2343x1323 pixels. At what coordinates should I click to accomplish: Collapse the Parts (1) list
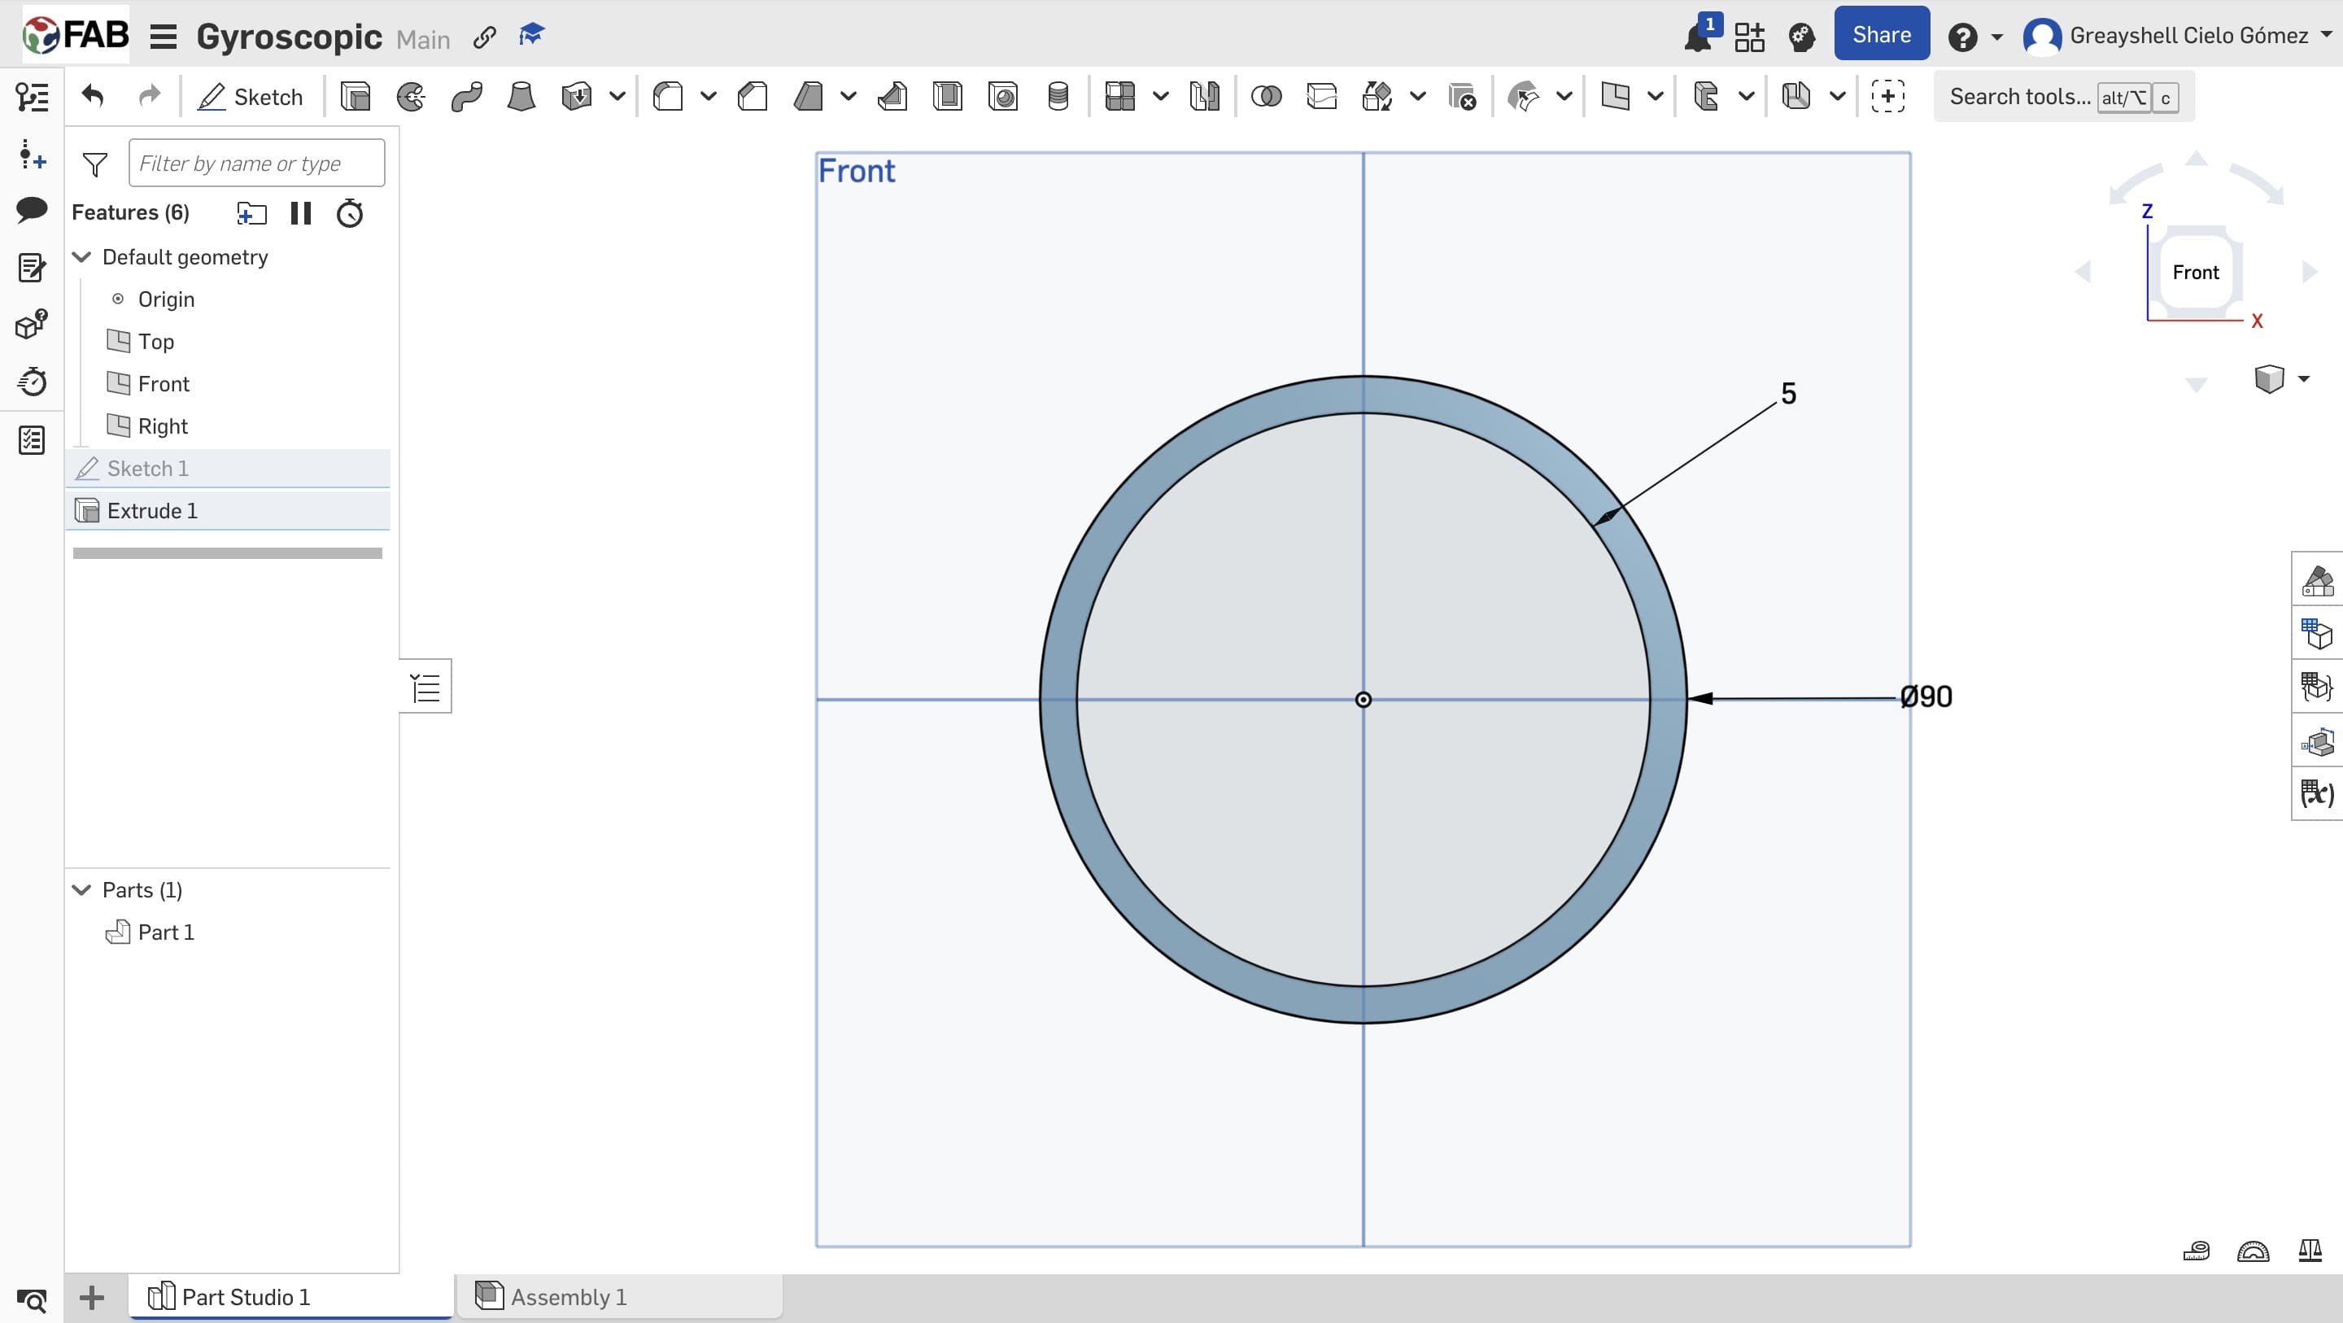point(82,890)
